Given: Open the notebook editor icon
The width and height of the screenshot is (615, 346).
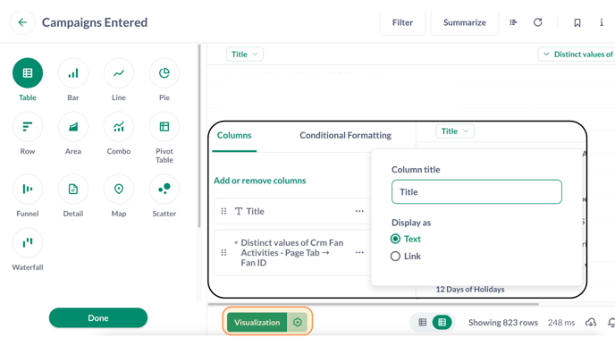Looking at the screenshot, I should tap(513, 22).
